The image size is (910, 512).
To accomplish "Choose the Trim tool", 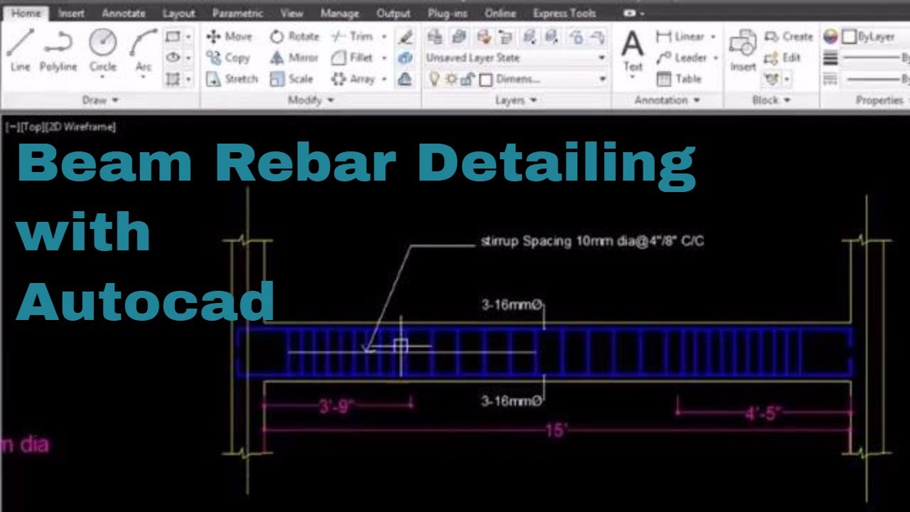I will (x=353, y=36).
